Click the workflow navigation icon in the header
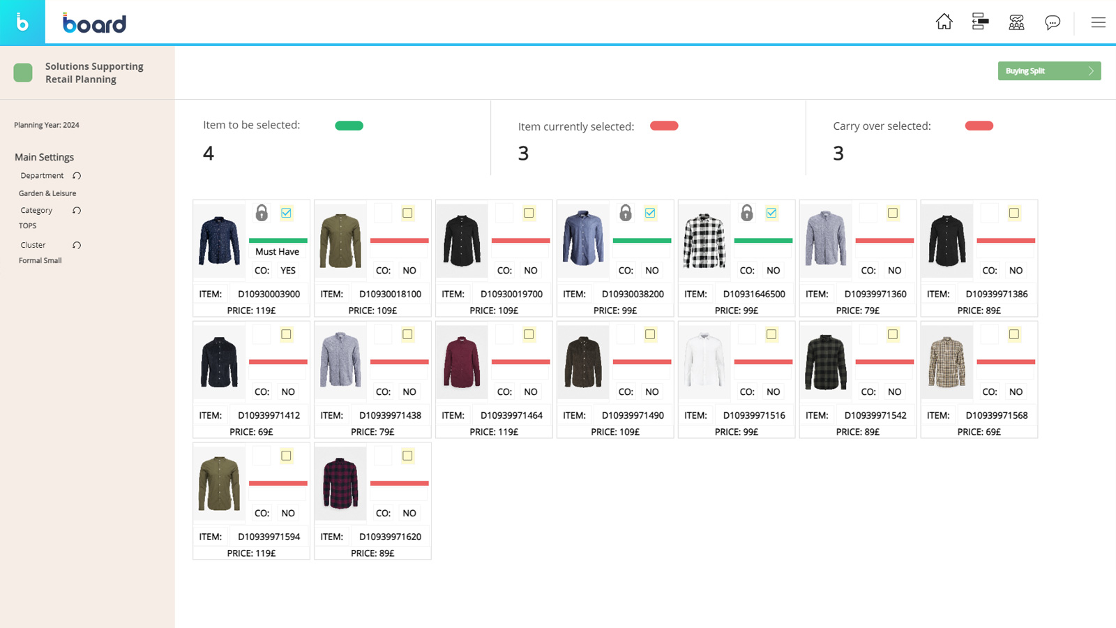1116x628 pixels. point(980,22)
